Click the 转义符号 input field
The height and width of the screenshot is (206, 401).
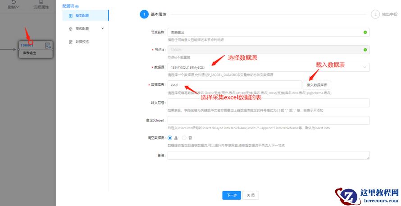point(269,103)
